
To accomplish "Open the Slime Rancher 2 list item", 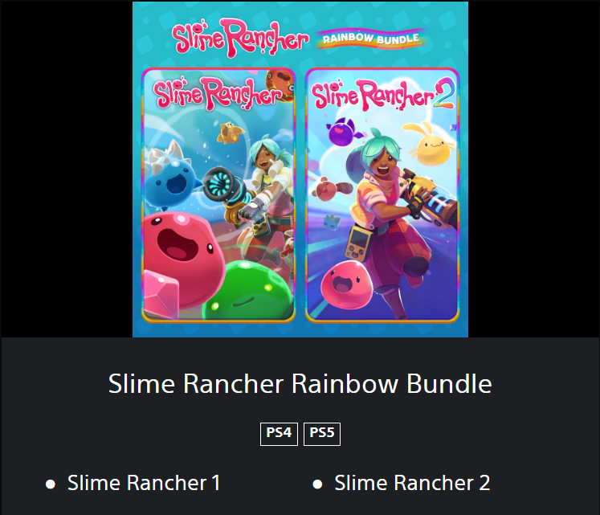I will click(x=412, y=483).
